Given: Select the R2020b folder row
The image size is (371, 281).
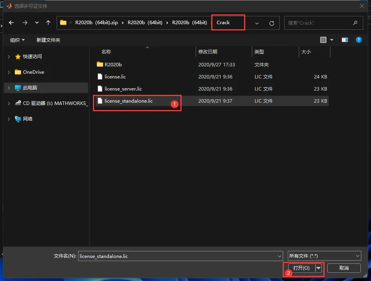Looking at the screenshot, I should tap(212, 64).
